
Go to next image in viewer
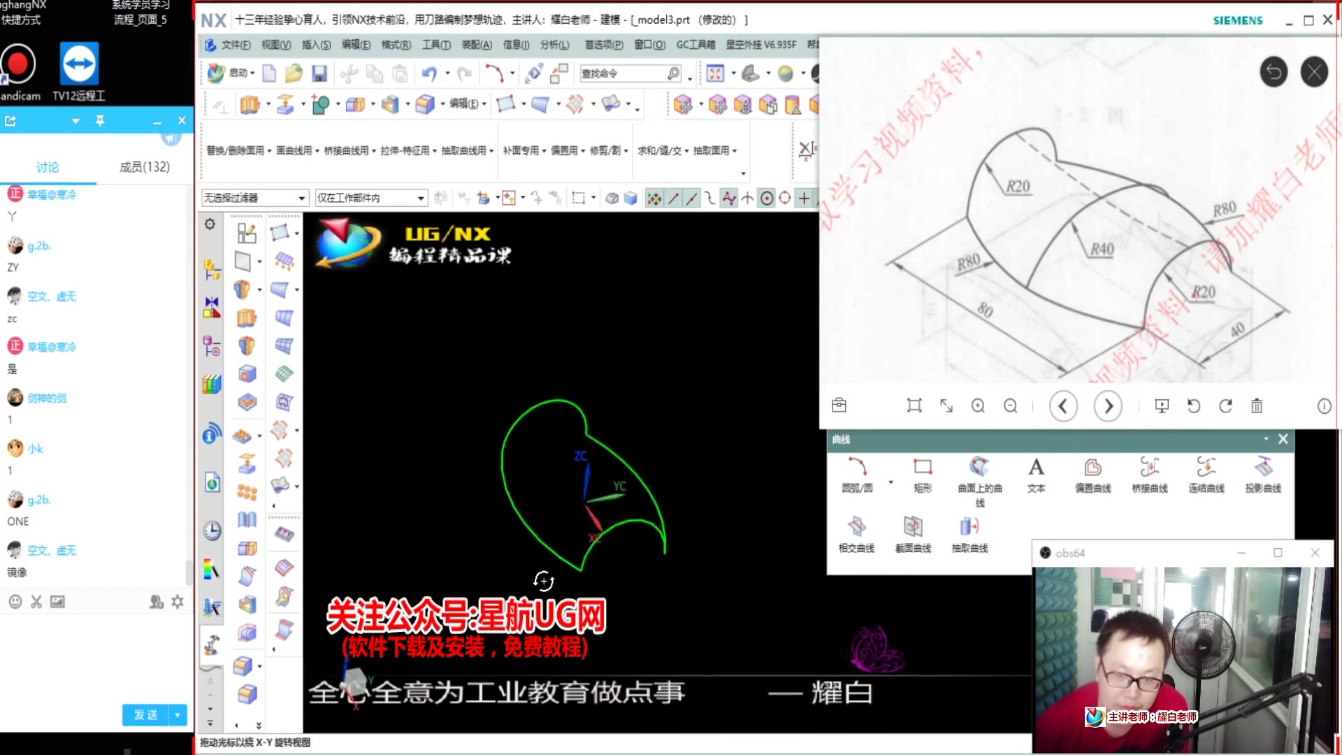coord(1108,406)
